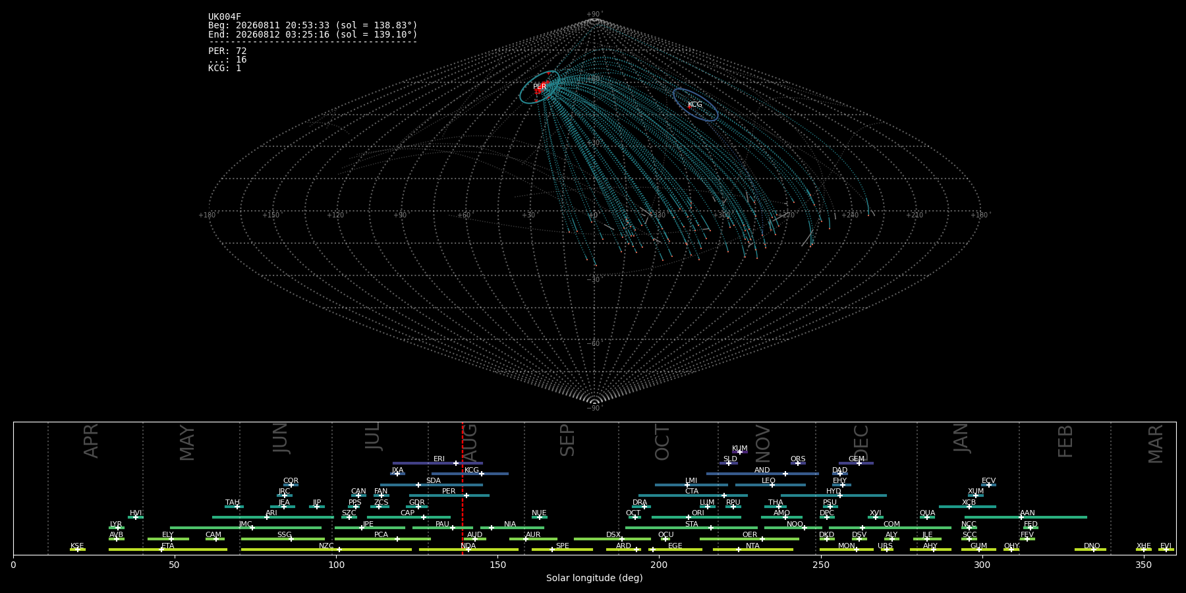1186x593 pixels.
Task: Click the FEB month label
Action: 1065,441
